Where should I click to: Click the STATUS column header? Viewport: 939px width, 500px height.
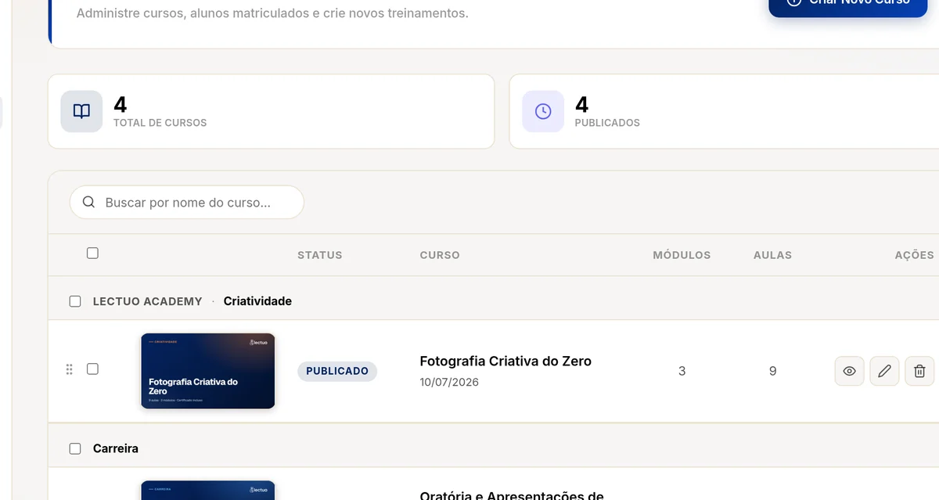click(x=319, y=255)
